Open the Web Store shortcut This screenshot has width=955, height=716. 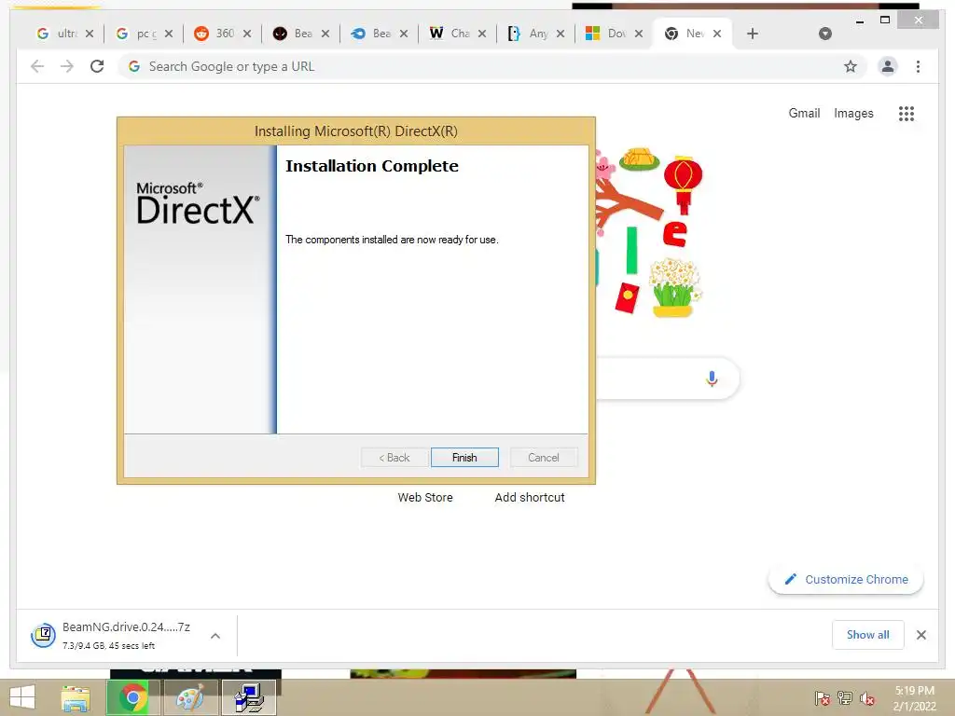click(x=425, y=498)
